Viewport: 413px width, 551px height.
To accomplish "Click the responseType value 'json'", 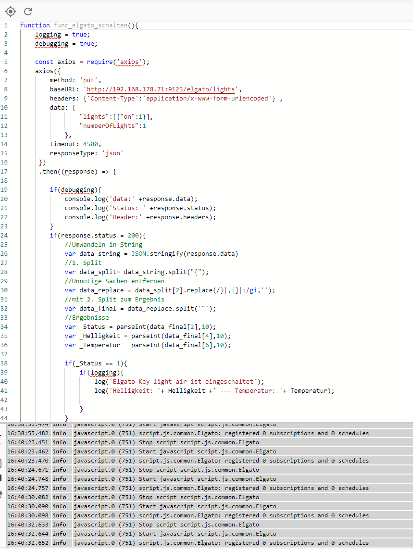I will (113, 153).
